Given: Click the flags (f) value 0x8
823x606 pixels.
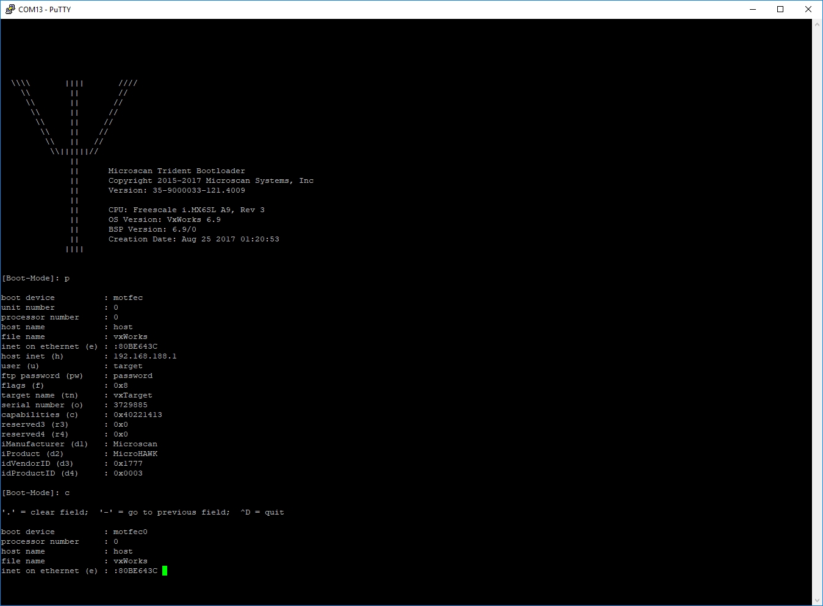Looking at the screenshot, I should point(121,385).
